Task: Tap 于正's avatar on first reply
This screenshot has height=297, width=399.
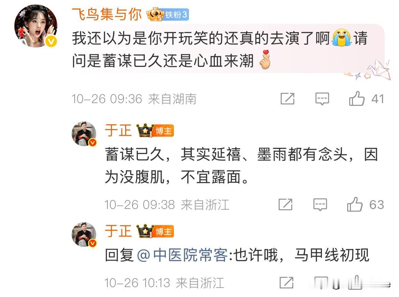Action: 84,134
